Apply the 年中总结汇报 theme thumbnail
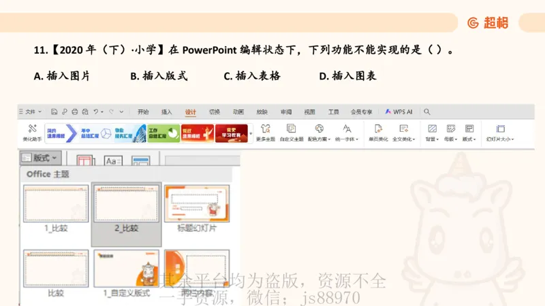This screenshot has width=545, height=306. click(x=95, y=133)
